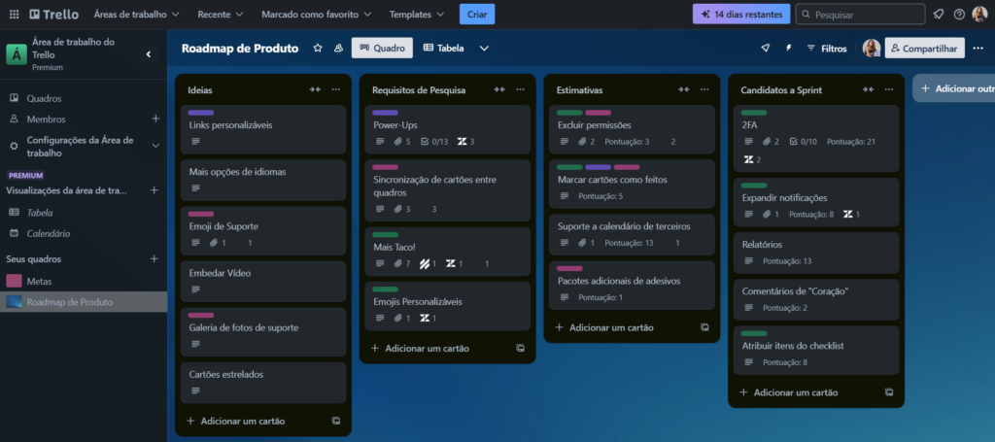Click purple label on Links personalizáveis card
The image size is (995, 442).
200,113
